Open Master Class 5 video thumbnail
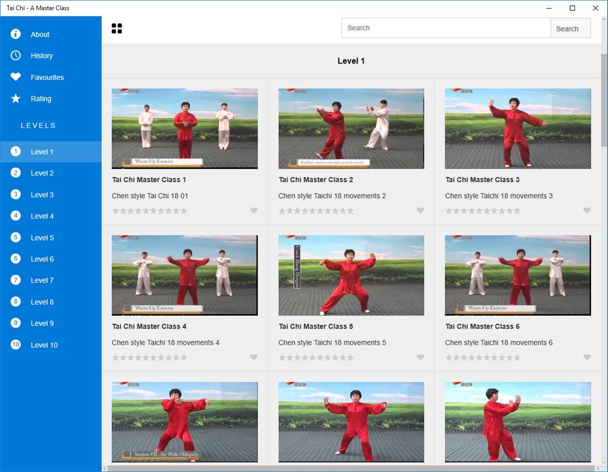Screen dimensions: 608x472 [351, 275]
